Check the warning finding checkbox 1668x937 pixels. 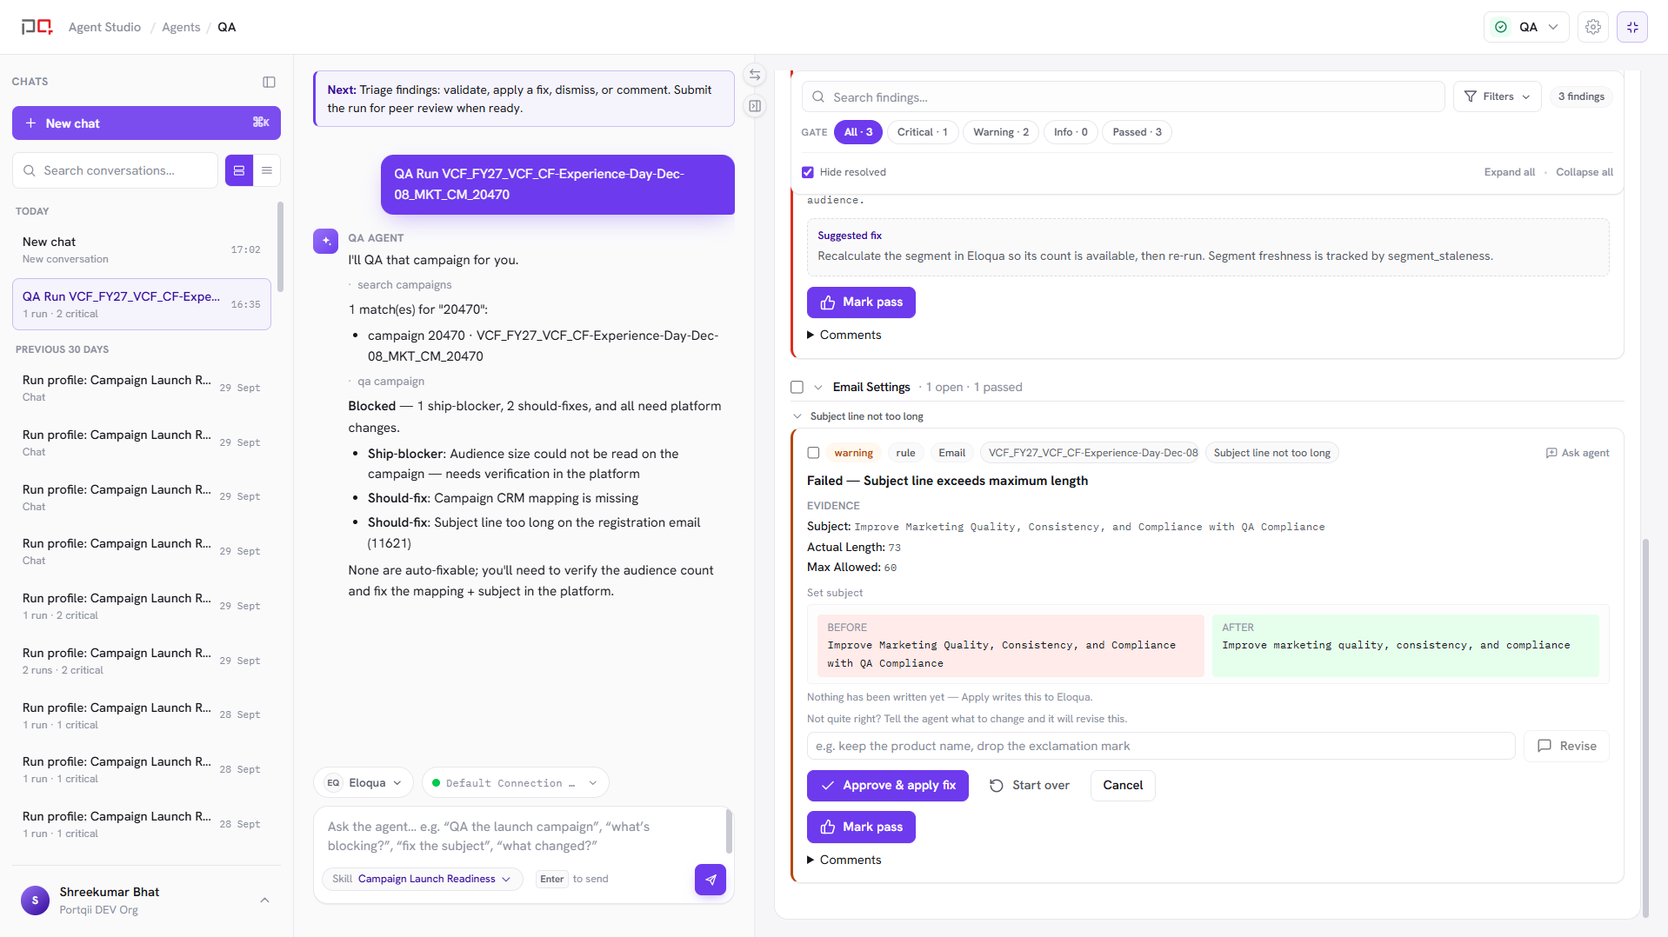pyautogui.click(x=813, y=453)
